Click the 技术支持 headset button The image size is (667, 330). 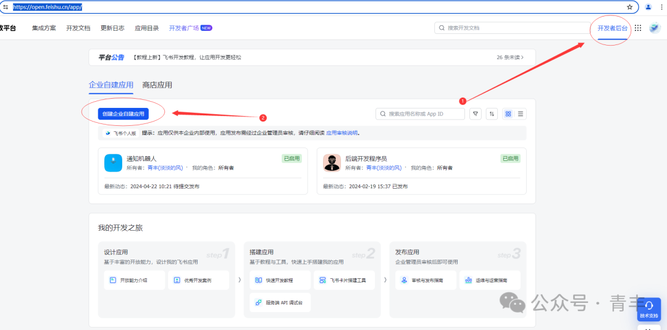pyautogui.click(x=649, y=310)
